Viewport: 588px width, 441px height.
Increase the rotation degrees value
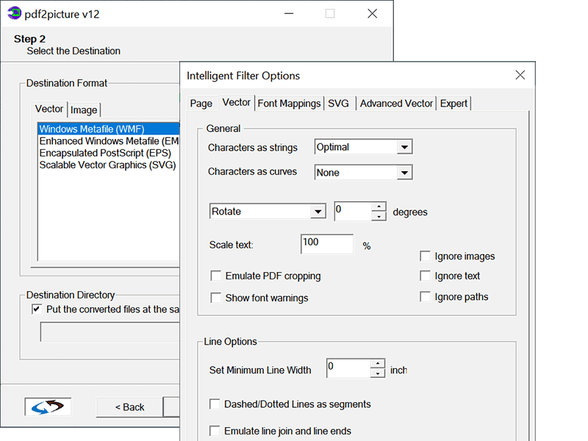click(x=379, y=207)
